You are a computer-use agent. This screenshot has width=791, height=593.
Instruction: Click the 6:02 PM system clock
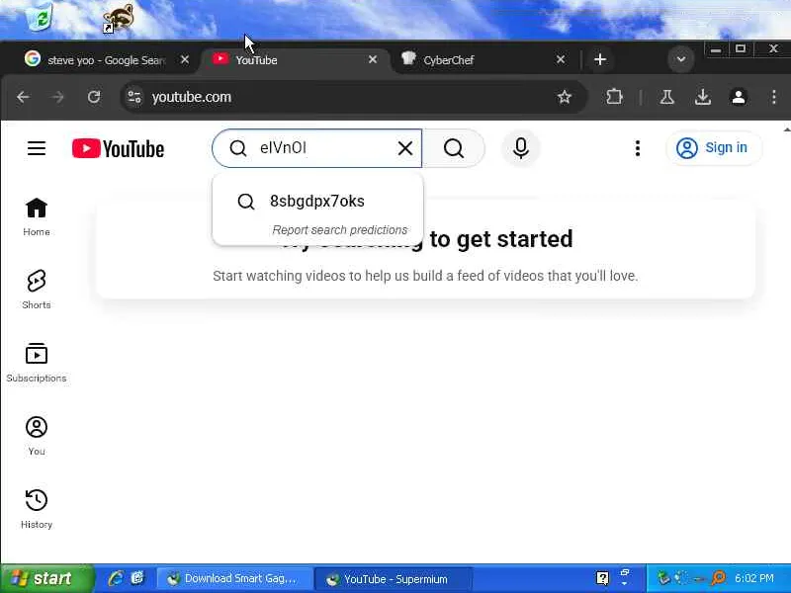tap(754, 578)
